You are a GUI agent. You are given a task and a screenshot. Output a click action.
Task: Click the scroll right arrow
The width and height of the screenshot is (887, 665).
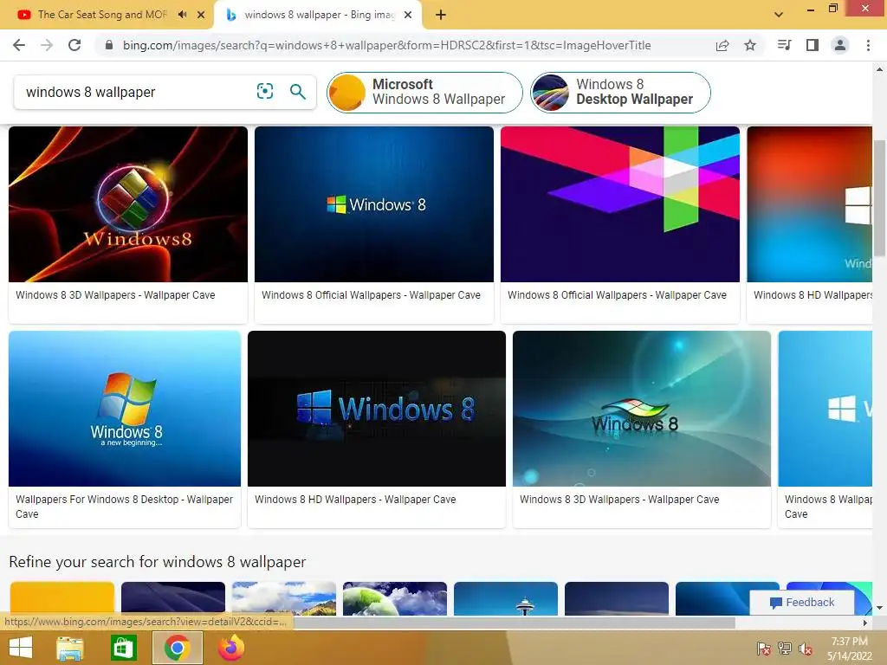pyautogui.click(x=865, y=623)
